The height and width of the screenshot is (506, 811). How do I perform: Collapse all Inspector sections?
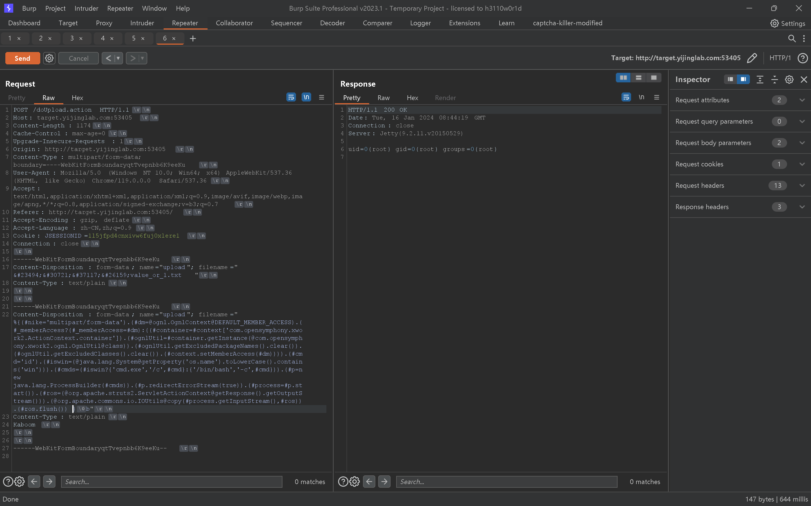coord(774,79)
